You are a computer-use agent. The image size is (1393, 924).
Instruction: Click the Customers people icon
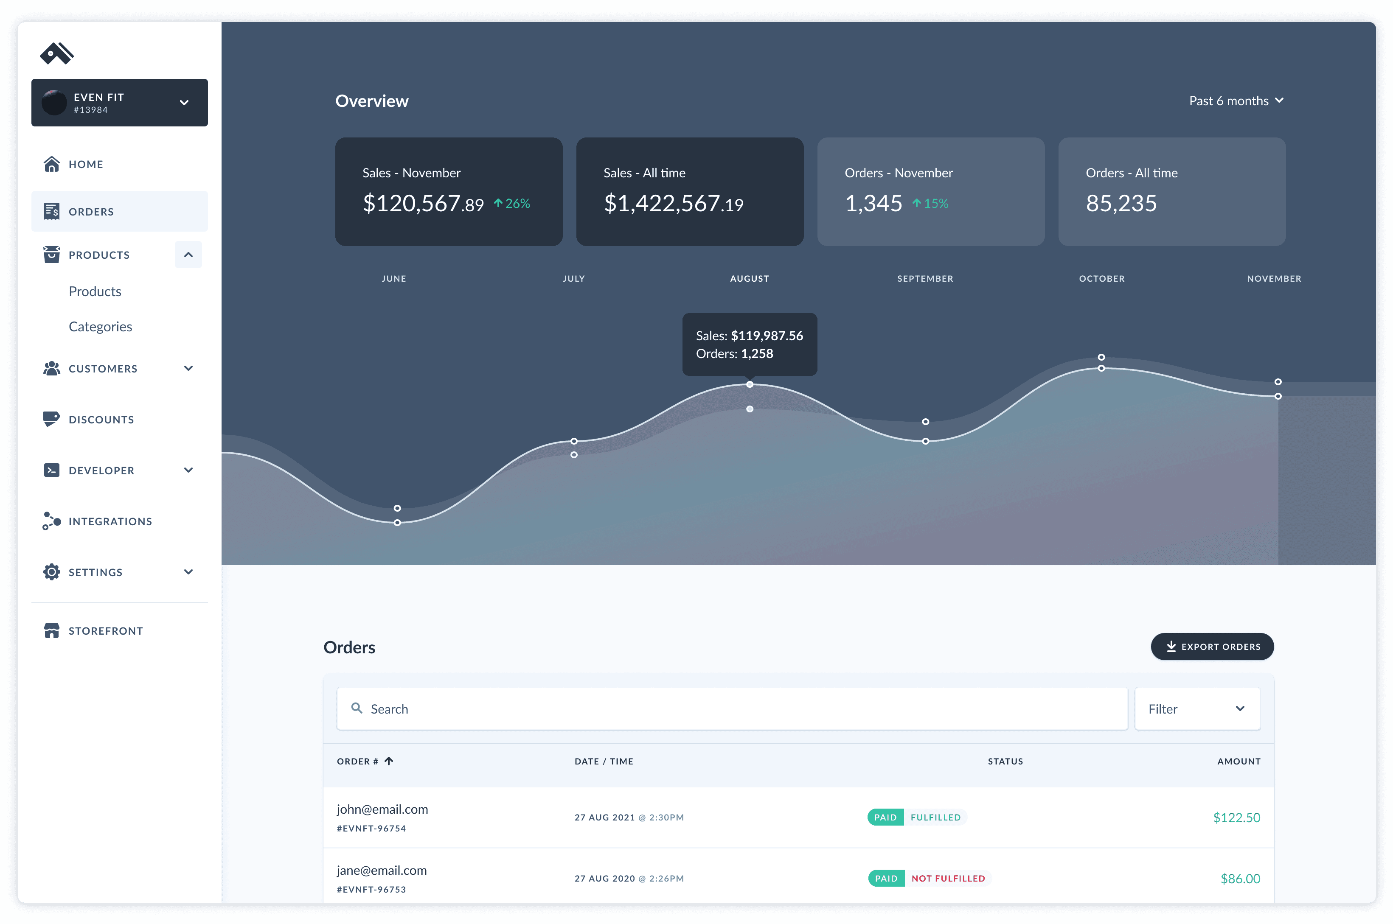click(x=52, y=368)
